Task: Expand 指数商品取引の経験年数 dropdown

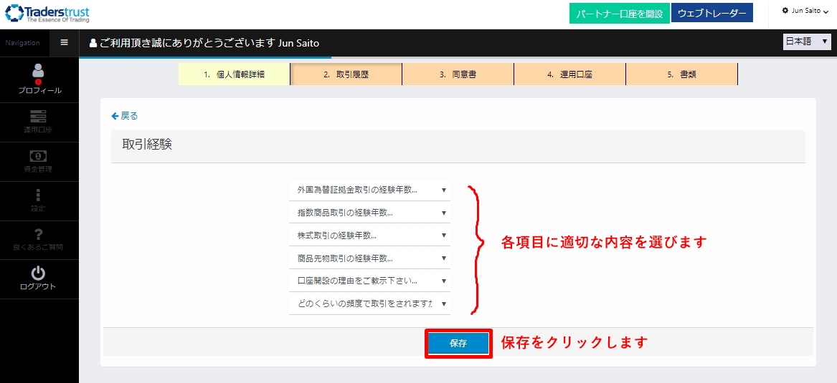Action: coord(369,213)
